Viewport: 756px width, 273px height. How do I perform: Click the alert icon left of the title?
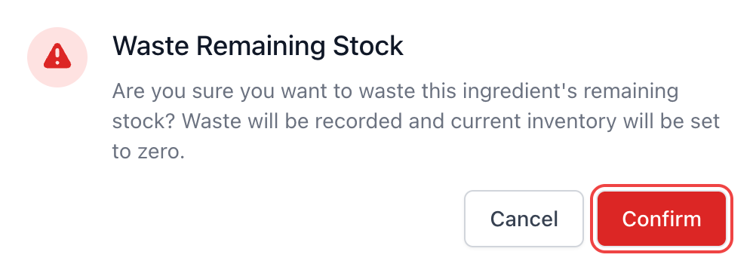57,57
